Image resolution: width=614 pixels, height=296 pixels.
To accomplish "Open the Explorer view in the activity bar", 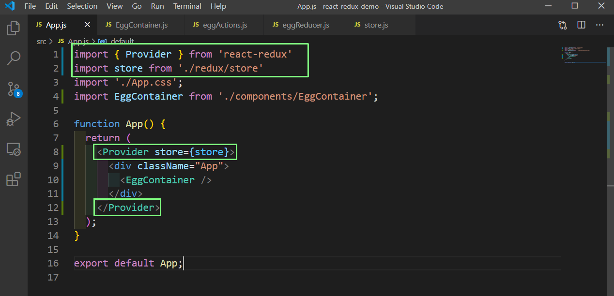I will pyautogui.click(x=14, y=28).
